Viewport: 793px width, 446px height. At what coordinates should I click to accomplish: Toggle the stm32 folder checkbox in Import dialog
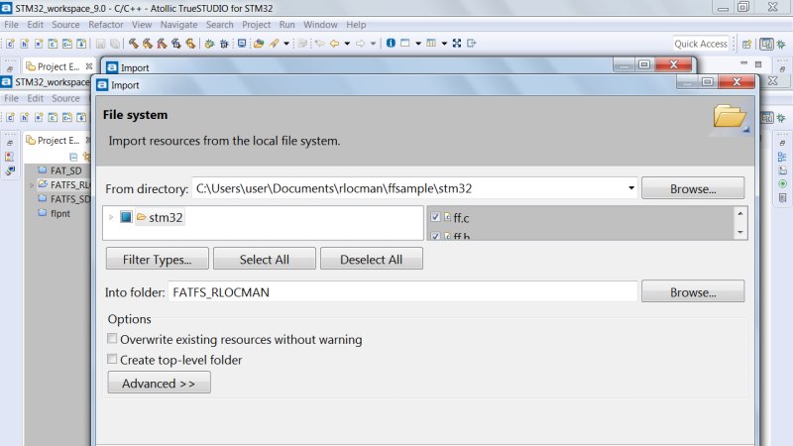click(x=126, y=217)
